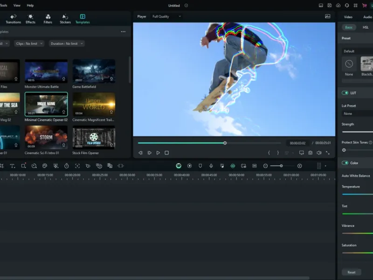The height and width of the screenshot is (280, 373).
Task: Click the motion tracking icon
Action: (77, 166)
